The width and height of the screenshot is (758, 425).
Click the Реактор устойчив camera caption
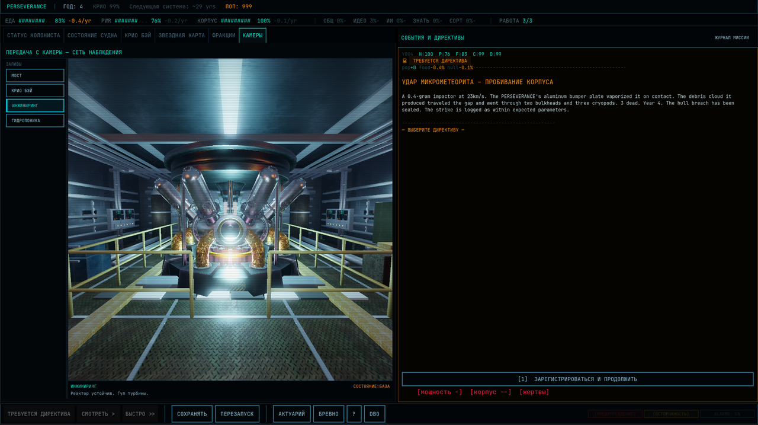point(110,393)
